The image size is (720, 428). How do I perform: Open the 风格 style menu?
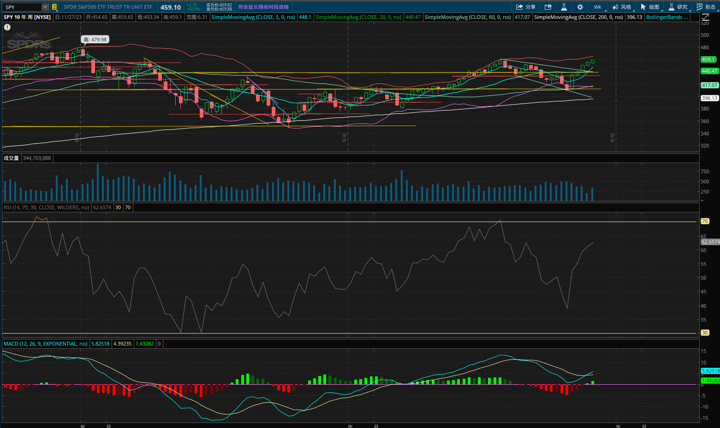pyautogui.click(x=622, y=7)
